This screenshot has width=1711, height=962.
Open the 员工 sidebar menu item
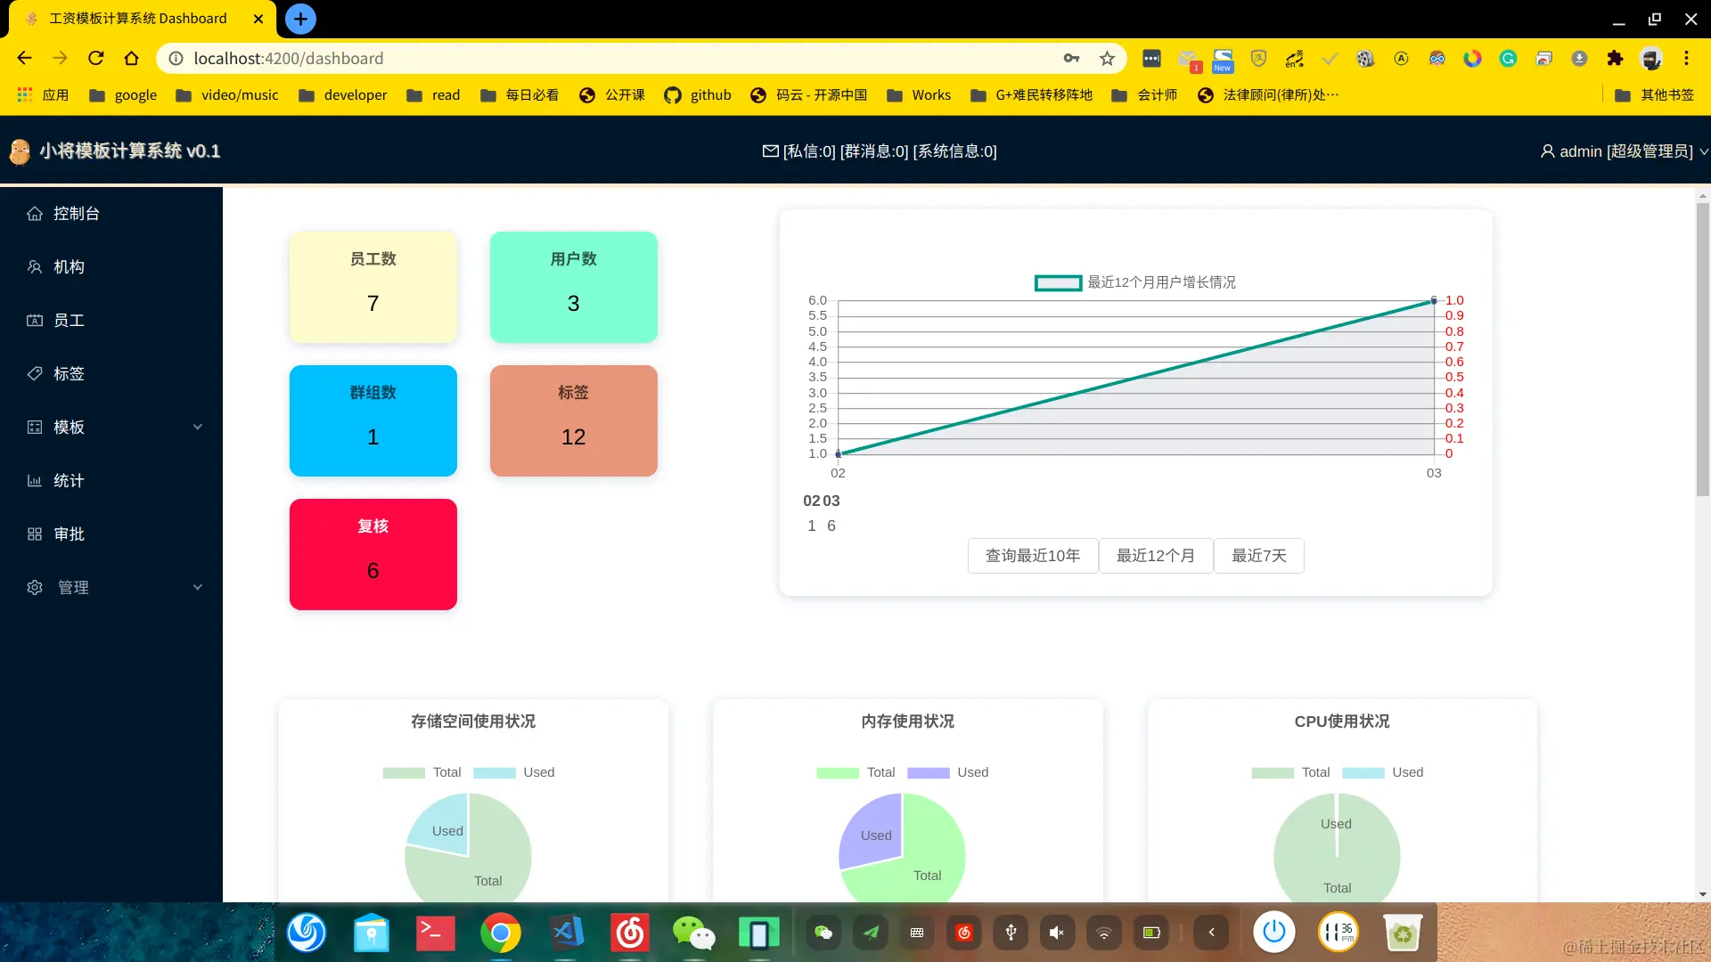[69, 321]
